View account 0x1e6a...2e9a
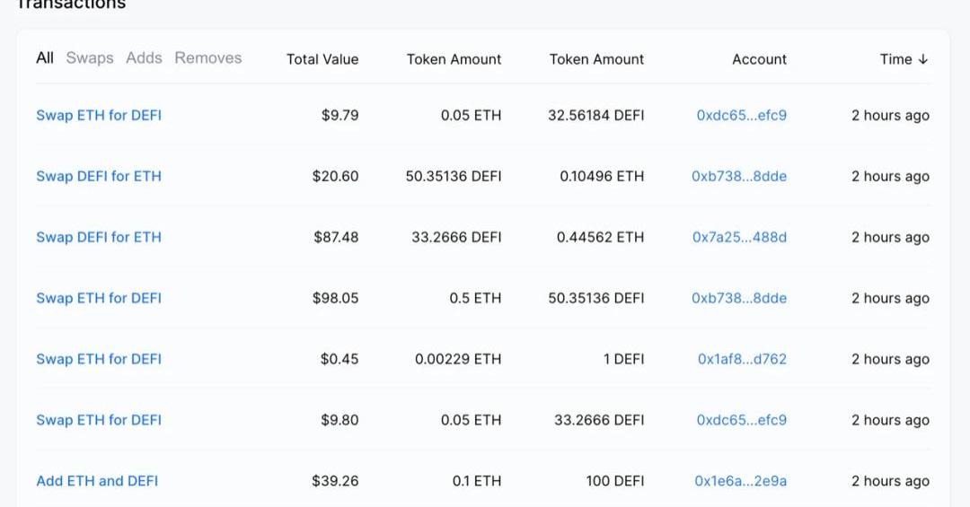970x507 pixels. point(740,482)
